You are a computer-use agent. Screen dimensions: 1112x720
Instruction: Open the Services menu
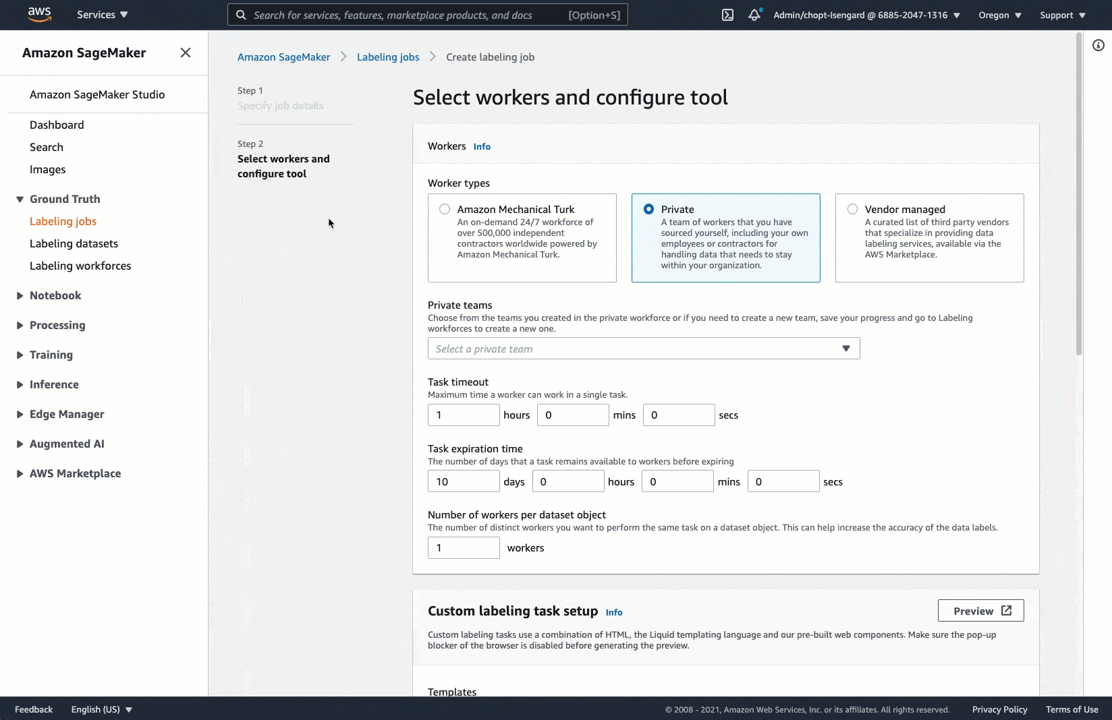102,15
